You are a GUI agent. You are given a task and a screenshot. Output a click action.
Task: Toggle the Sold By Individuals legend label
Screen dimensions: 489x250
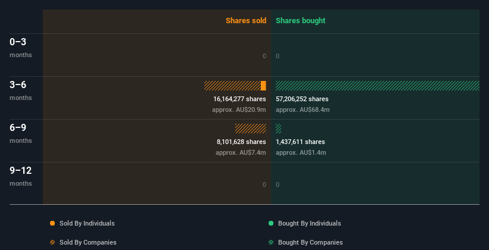point(87,223)
